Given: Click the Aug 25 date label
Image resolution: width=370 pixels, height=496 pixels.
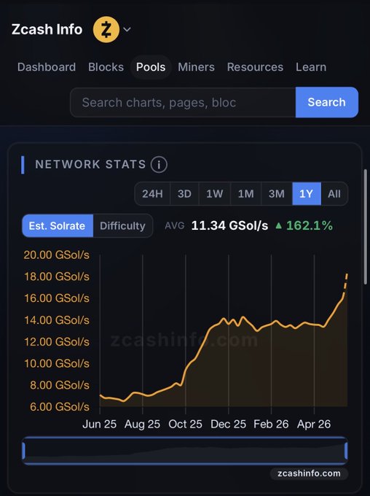Looking at the screenshot, I should point(142,425).
